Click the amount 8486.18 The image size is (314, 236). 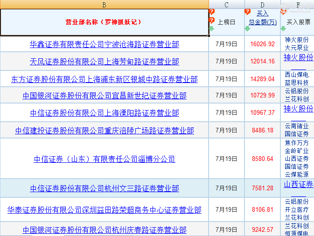coord(263,130)
